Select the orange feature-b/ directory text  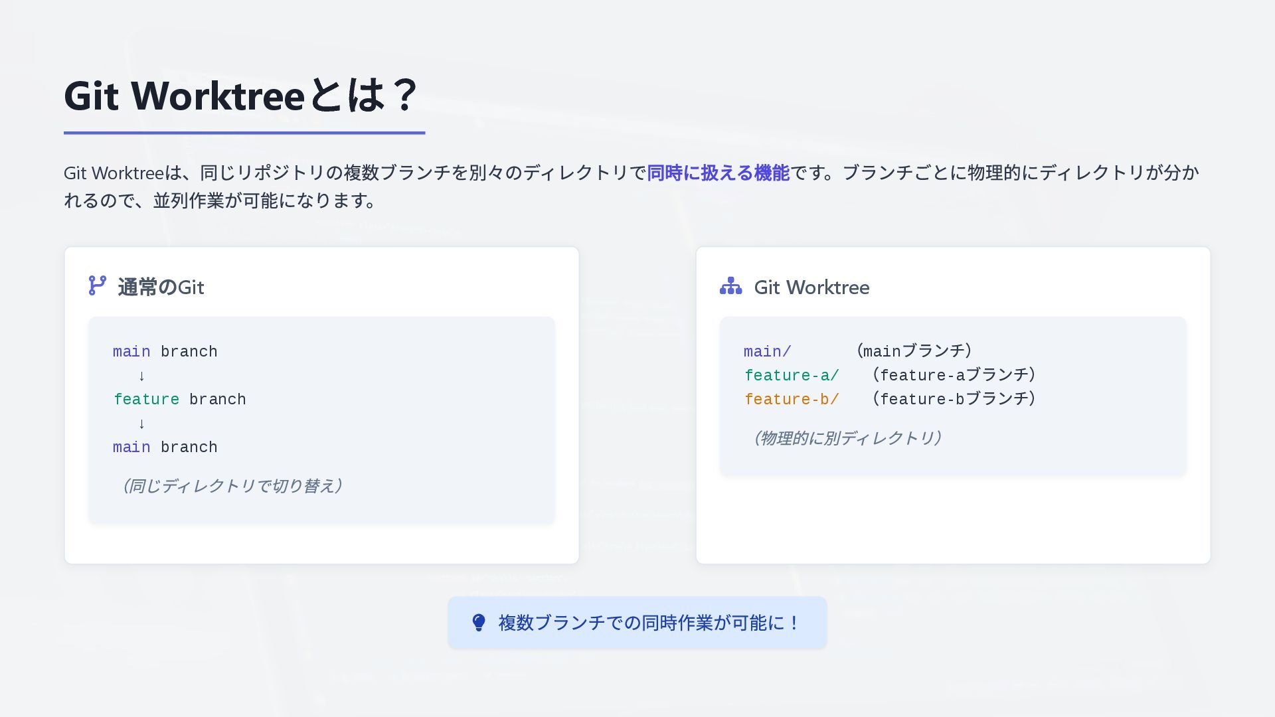click(x=791, y=400)
